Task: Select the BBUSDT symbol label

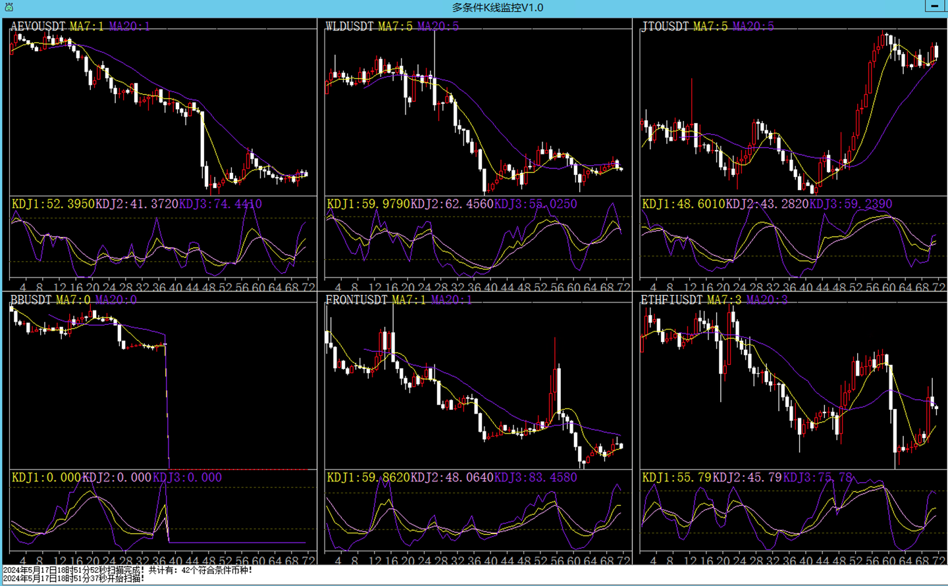Action: coord(31,300)
